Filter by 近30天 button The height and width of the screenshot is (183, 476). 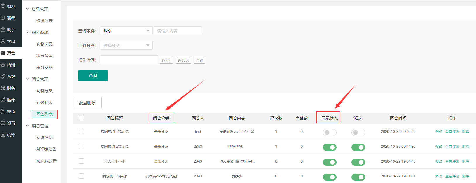pyautogui.click(x=183, y=60)
